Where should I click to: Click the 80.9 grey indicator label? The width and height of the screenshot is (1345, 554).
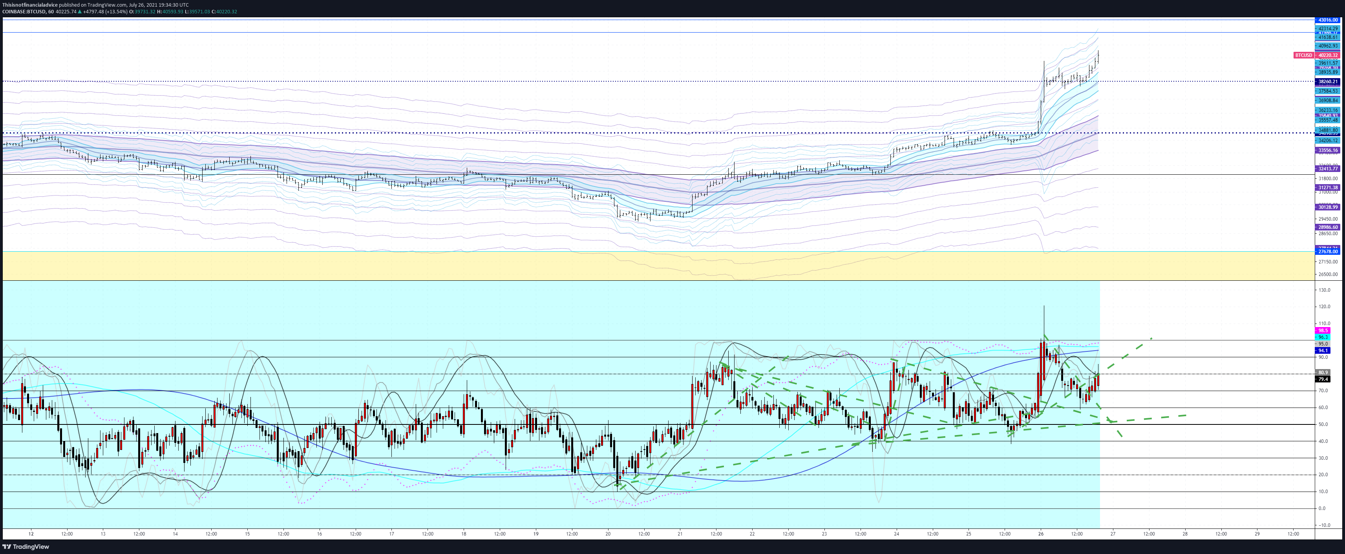[x=1323, y=373]
